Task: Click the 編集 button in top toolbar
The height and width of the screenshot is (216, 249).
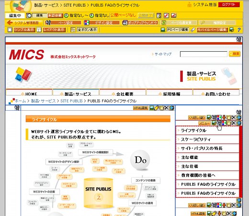Action: (x=40, y=15)
